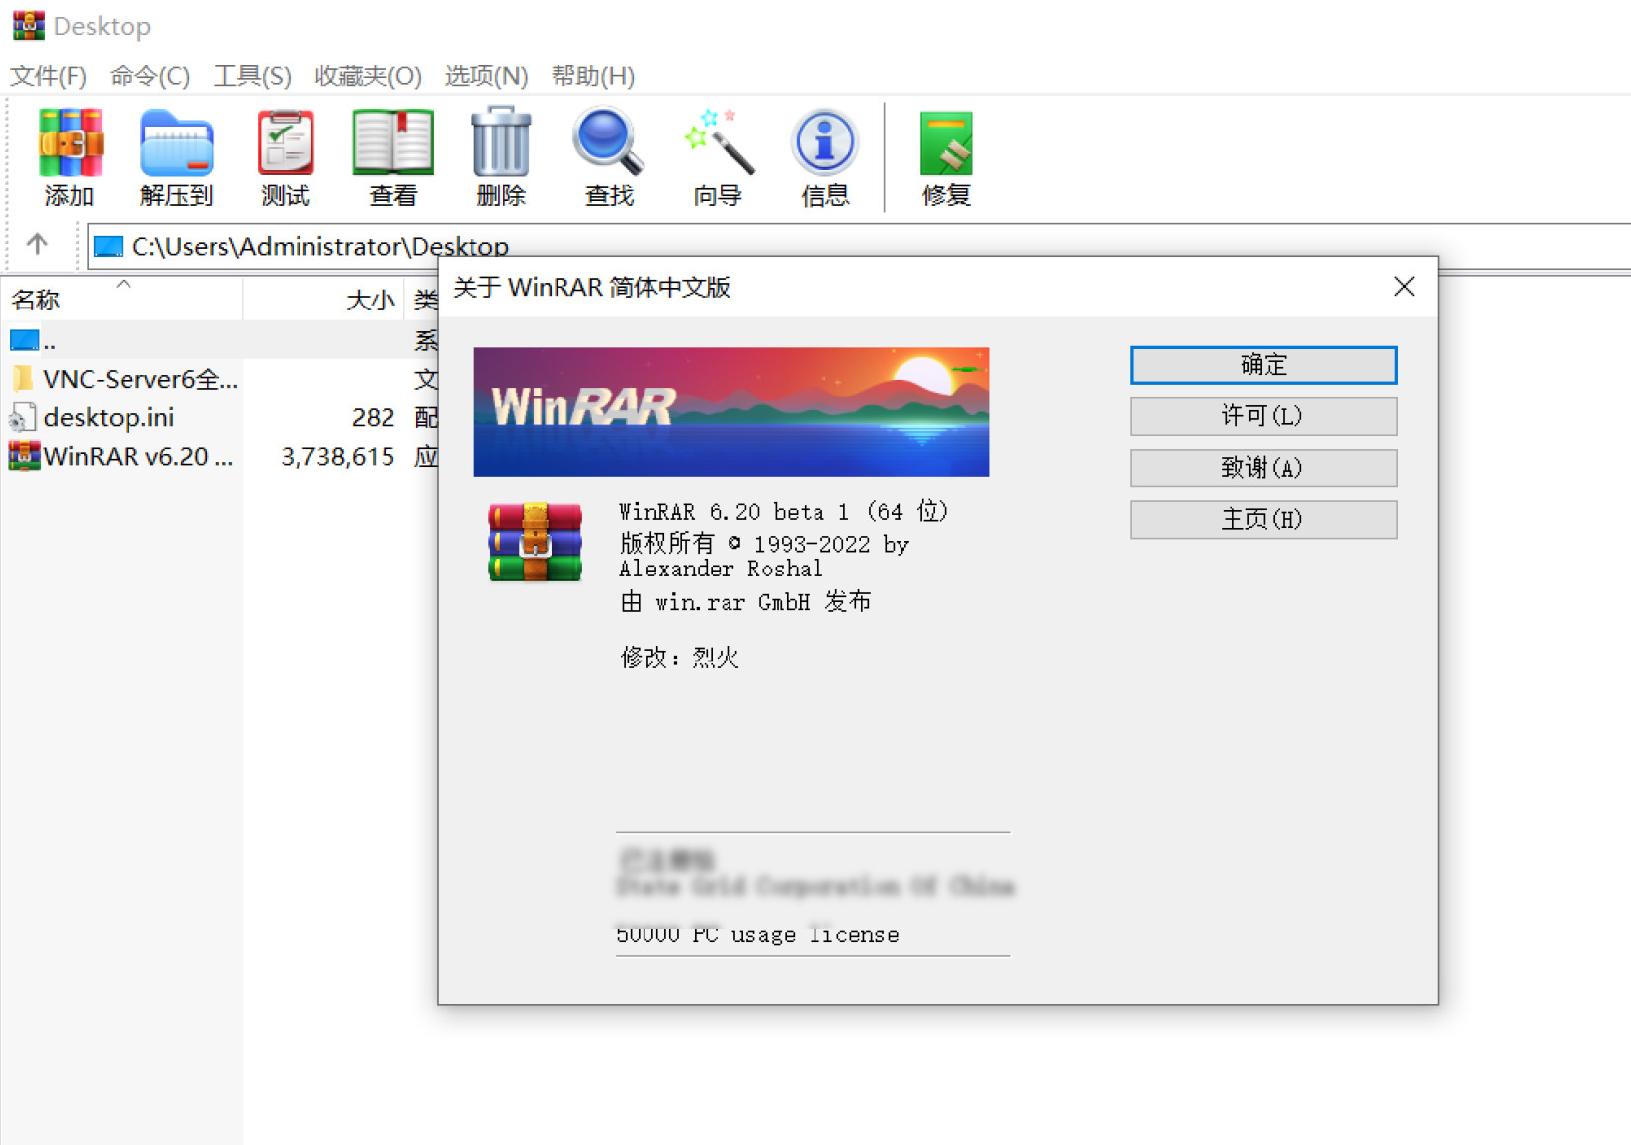
Task: Go up one folder with the arrow
Action: (x=38, y=244)
